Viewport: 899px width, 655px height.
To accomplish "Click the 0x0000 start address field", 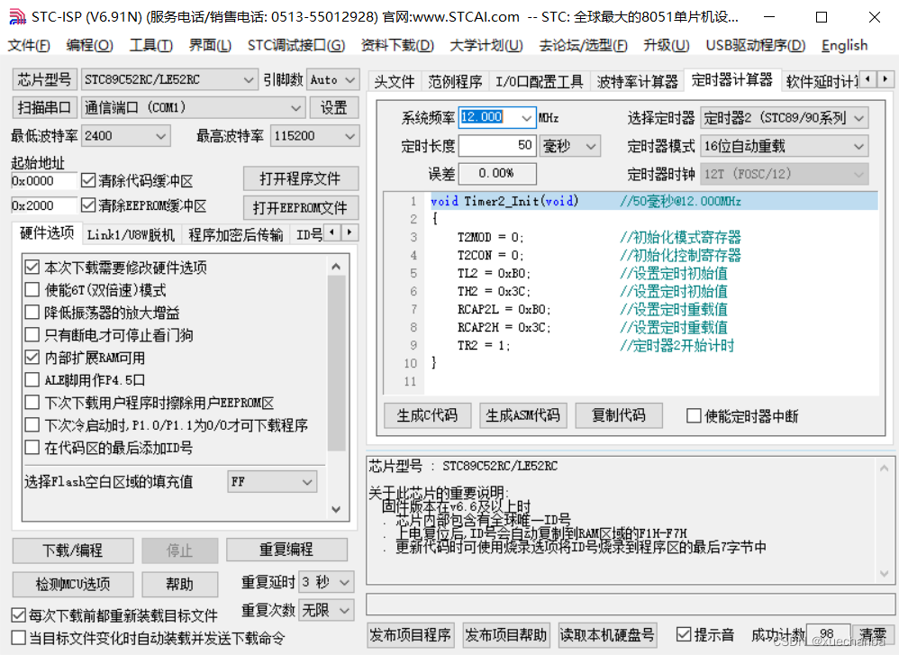I will (x=43, y=181).
